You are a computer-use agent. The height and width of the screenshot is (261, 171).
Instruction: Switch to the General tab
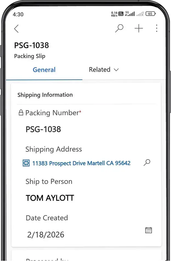tap(44, 70)
